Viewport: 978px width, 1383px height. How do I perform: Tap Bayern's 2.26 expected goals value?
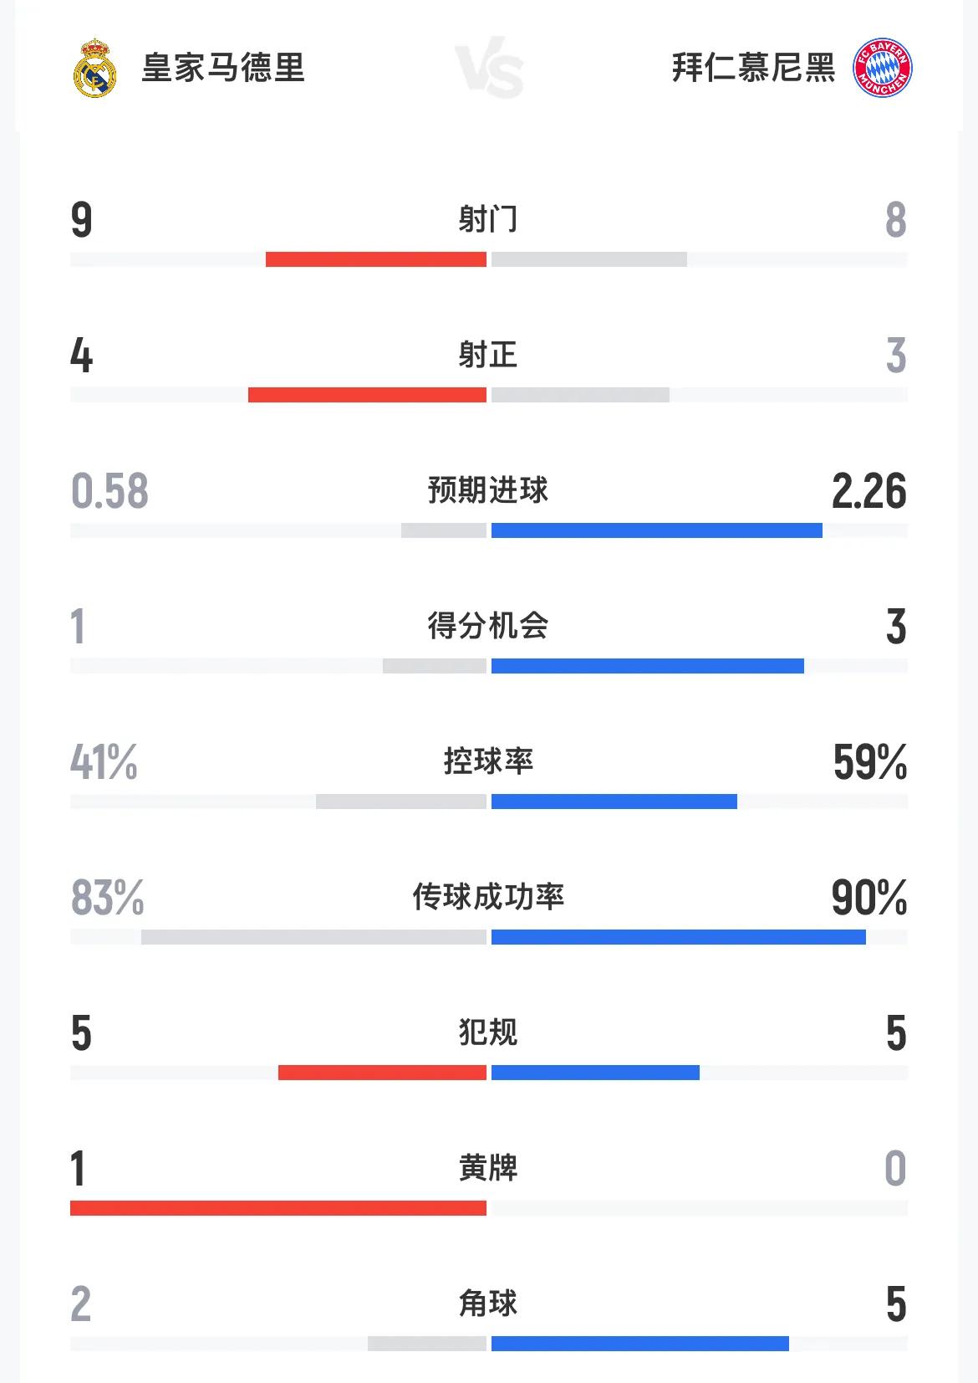tap(868, 491)
